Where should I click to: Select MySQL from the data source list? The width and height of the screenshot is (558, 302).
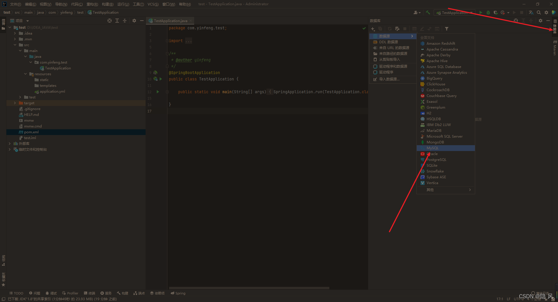(446, 148)
